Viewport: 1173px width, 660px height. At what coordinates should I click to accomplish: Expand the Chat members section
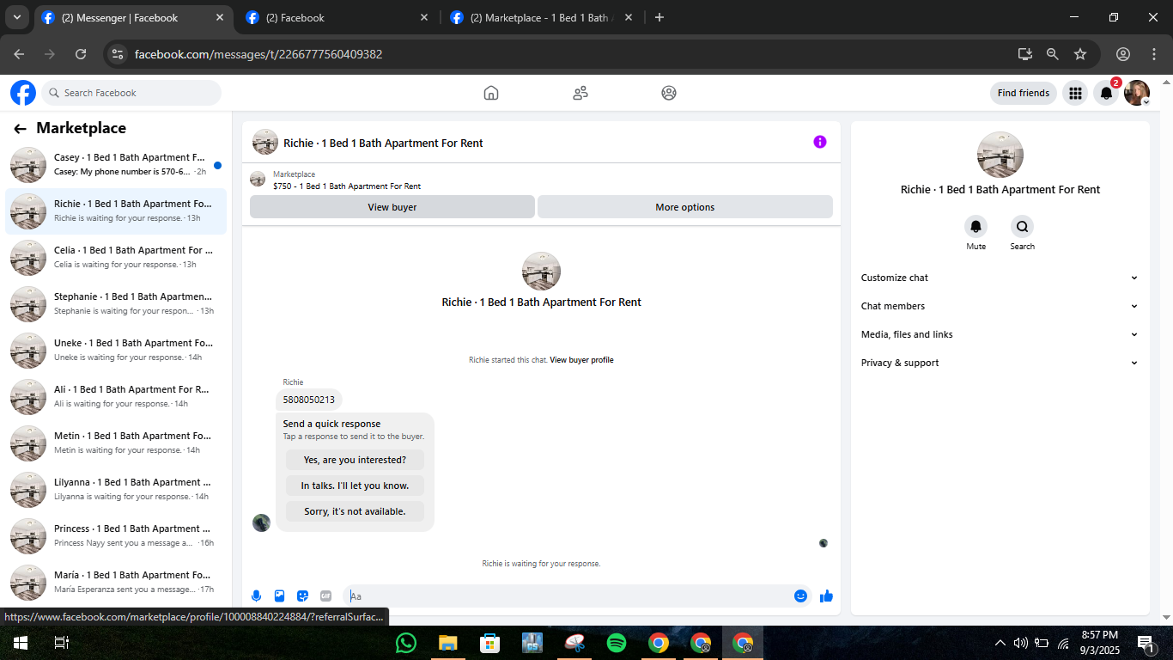(x=1000, y=306)
